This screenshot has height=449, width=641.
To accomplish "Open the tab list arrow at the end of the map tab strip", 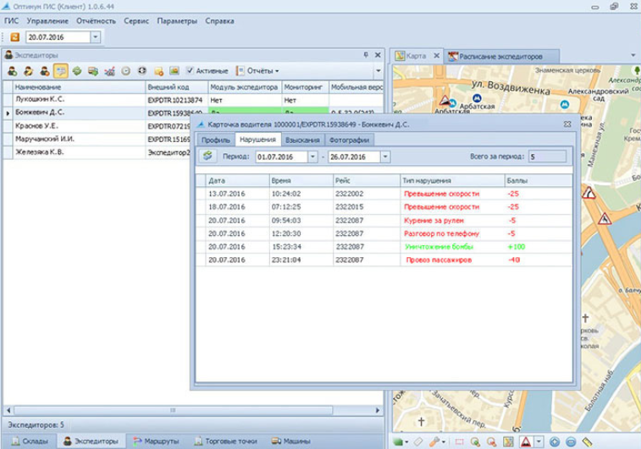I will tap(633, 55).
